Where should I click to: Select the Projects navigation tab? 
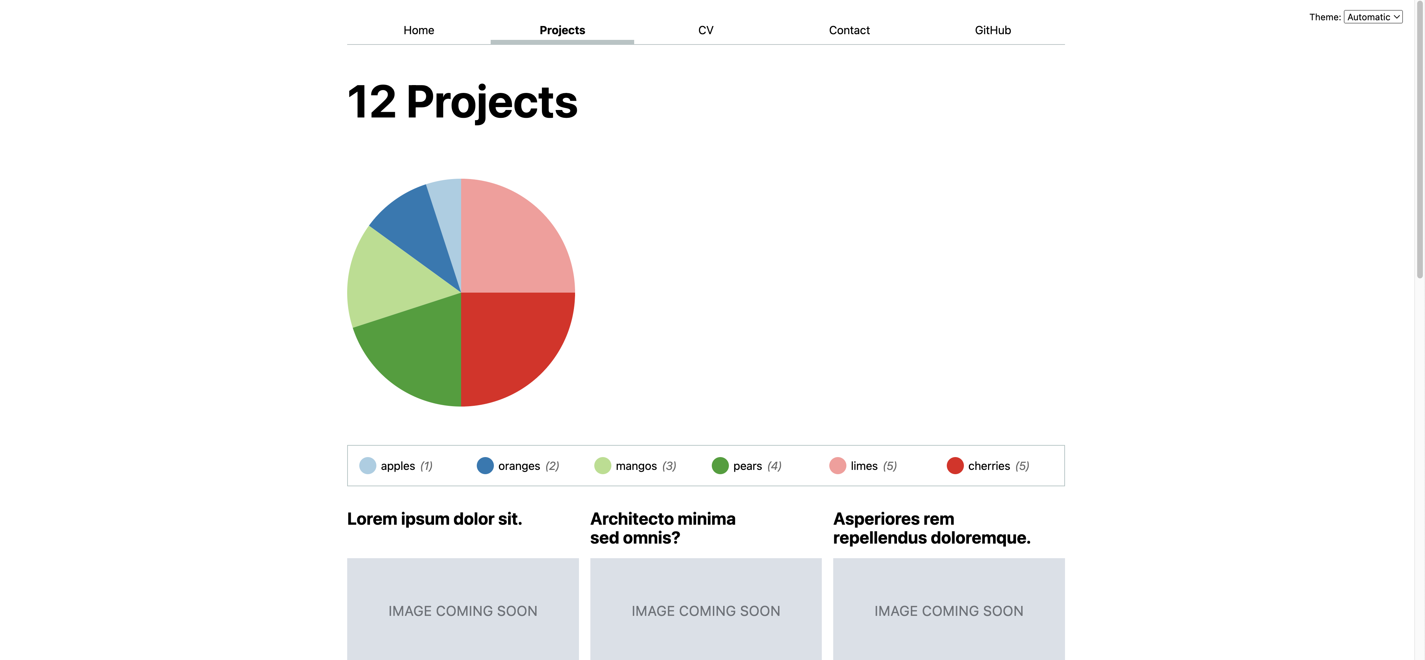click(562, 30)
